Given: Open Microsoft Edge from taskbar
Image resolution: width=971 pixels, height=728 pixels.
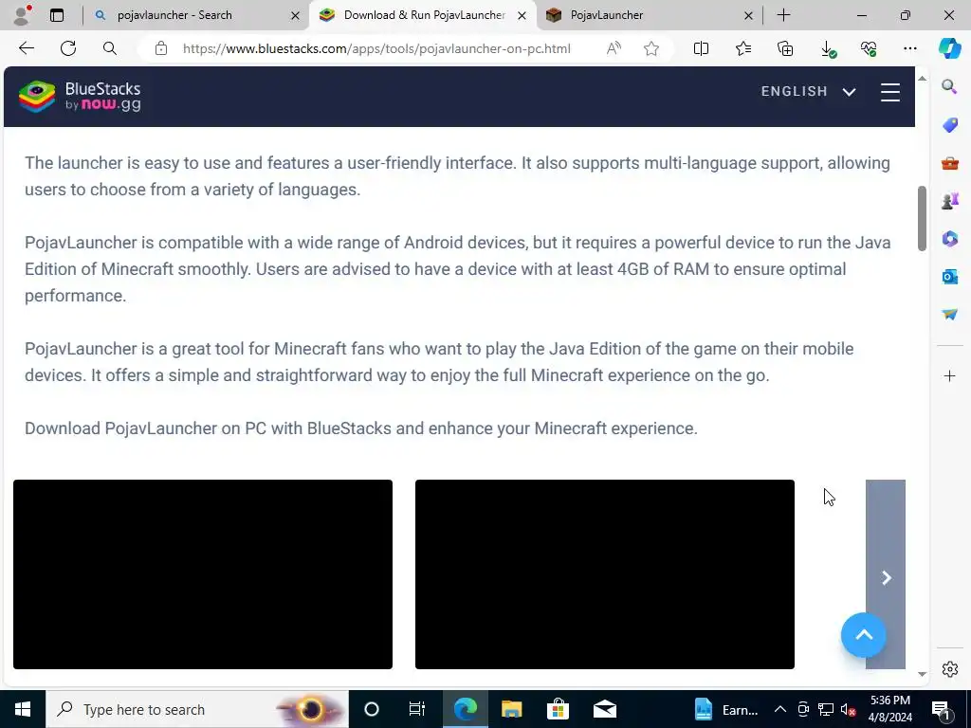Looking at the screenshot, I should [465, 709].
